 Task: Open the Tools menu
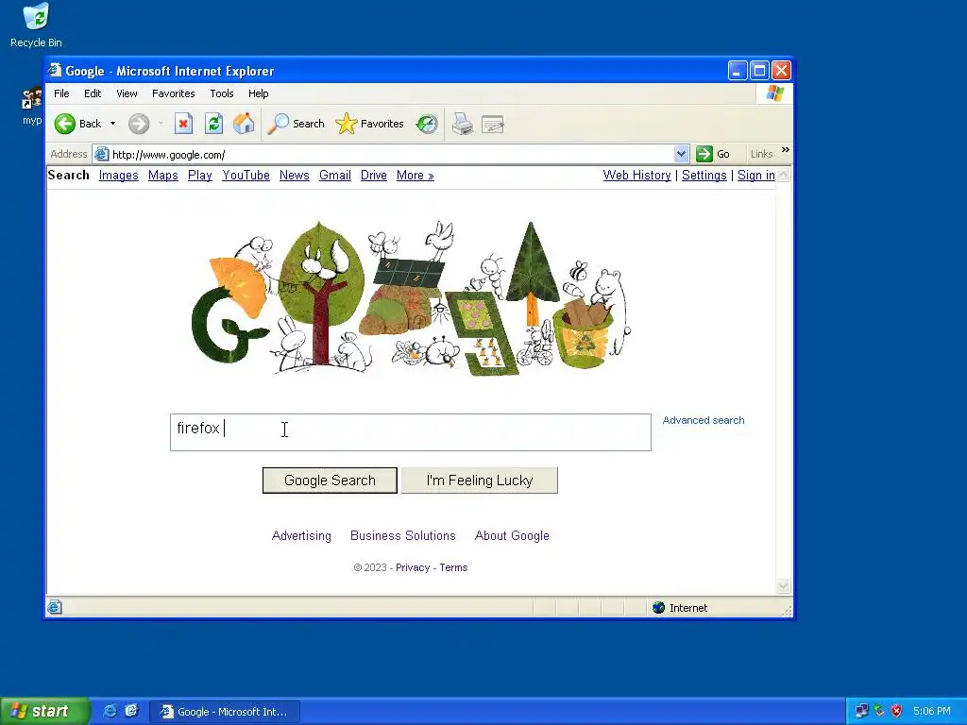point(221,93)
